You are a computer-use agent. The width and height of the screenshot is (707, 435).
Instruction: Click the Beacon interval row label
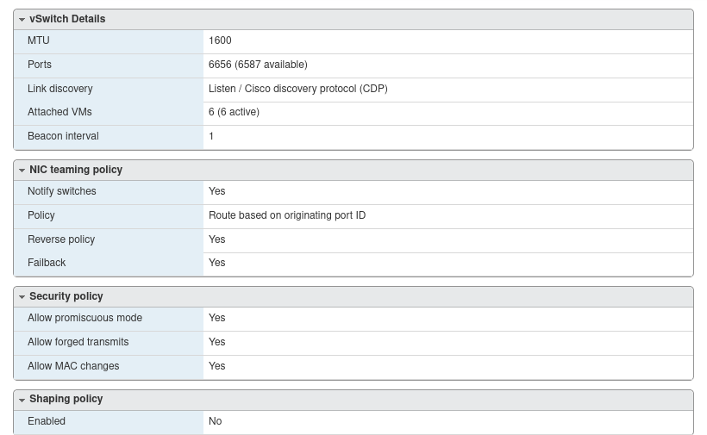63,136
